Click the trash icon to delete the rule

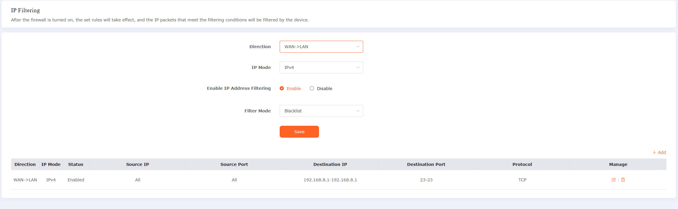pos(623,180)
